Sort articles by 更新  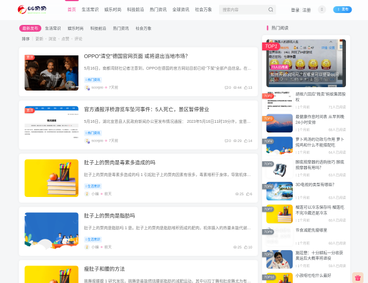39,39
